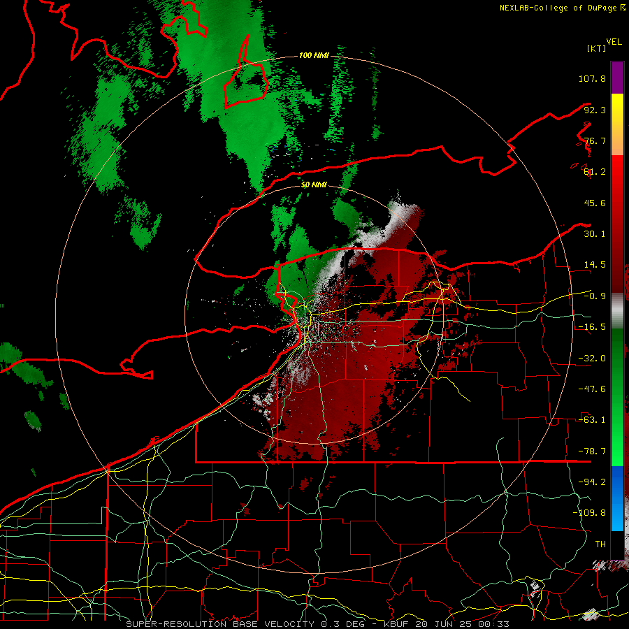This screenshot has width=629, height=629.
Task: Click the purple segment of the color bar
Action: (x=617, y=78)
